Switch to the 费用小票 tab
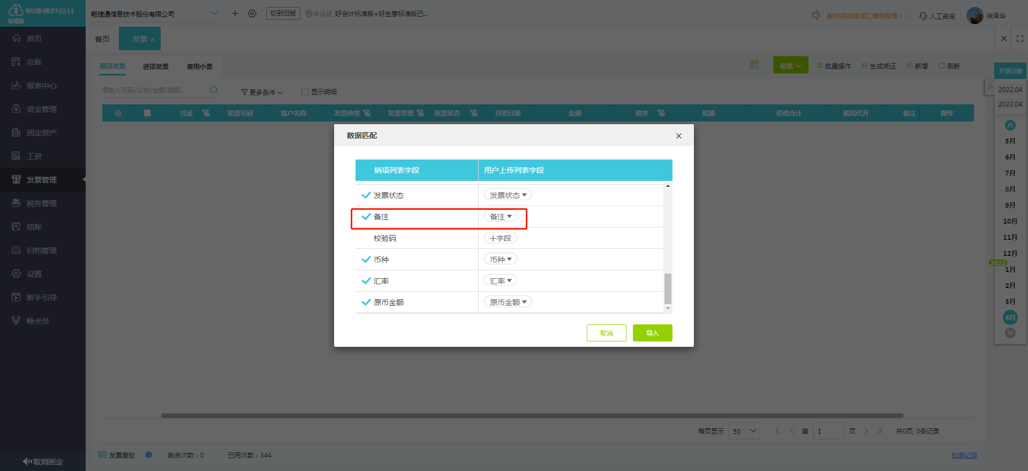This screenshot has height=471, width=1028. point(199,67)
